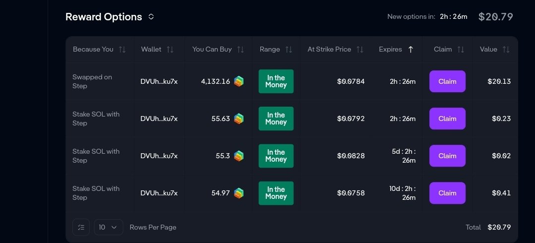Claim the reward at strike $0.0792
Image resolution: width=535 pixels, height=243 pixels.
447,119
